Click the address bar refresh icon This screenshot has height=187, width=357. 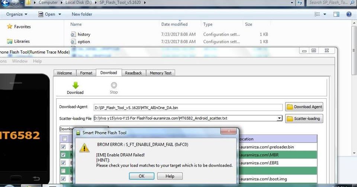[300, 3]
